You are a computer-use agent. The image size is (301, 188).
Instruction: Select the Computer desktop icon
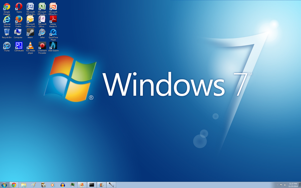(x=18, y=34)
